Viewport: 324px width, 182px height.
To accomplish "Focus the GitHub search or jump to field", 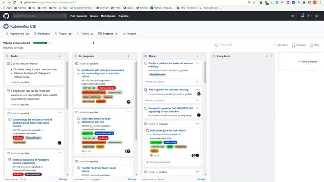I will click(39, 16).
